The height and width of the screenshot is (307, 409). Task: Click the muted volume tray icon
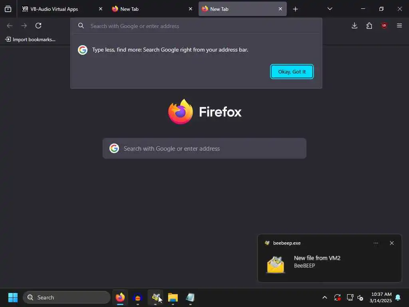pyautogui.click(x=361, y=297)
